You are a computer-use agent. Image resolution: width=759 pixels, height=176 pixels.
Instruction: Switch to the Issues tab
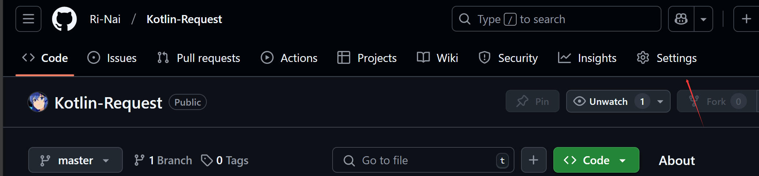[112, 58]
